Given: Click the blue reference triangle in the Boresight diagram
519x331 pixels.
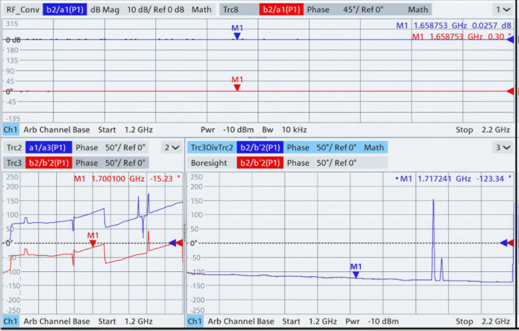Looking at the screenshot, I should pyautogui.click(x=503, y=243).
